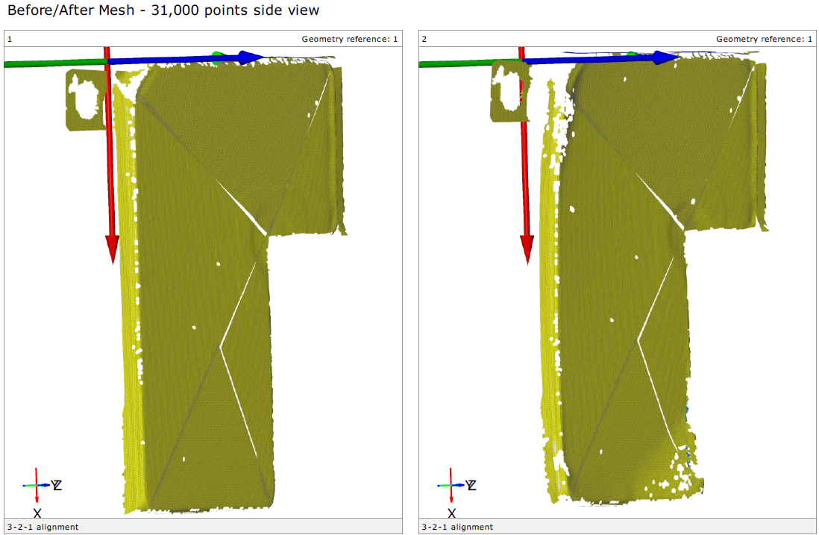Viewport: 819px width, 535px height.
Task: Click the green axis line in left viewport
Action: coord(45,63)
